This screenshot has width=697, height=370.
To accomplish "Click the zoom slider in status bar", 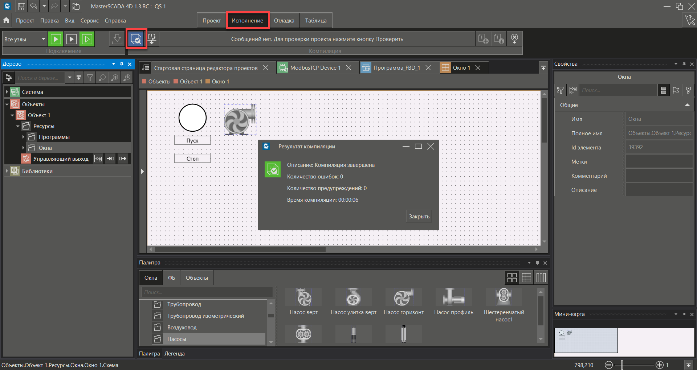I will pos(622,365).
